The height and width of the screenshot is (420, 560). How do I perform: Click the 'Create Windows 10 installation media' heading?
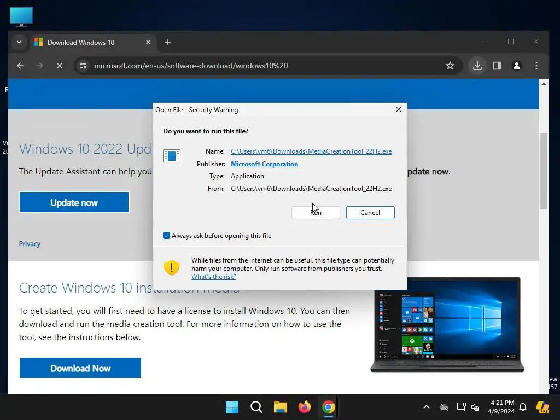[129, 288]
